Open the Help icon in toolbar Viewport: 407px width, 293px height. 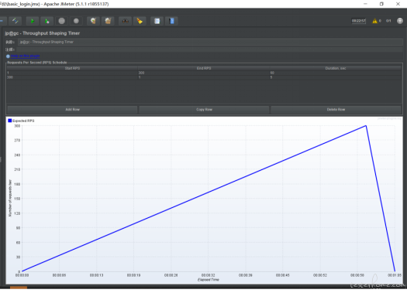pyautogui.click(x=171, y=21)
